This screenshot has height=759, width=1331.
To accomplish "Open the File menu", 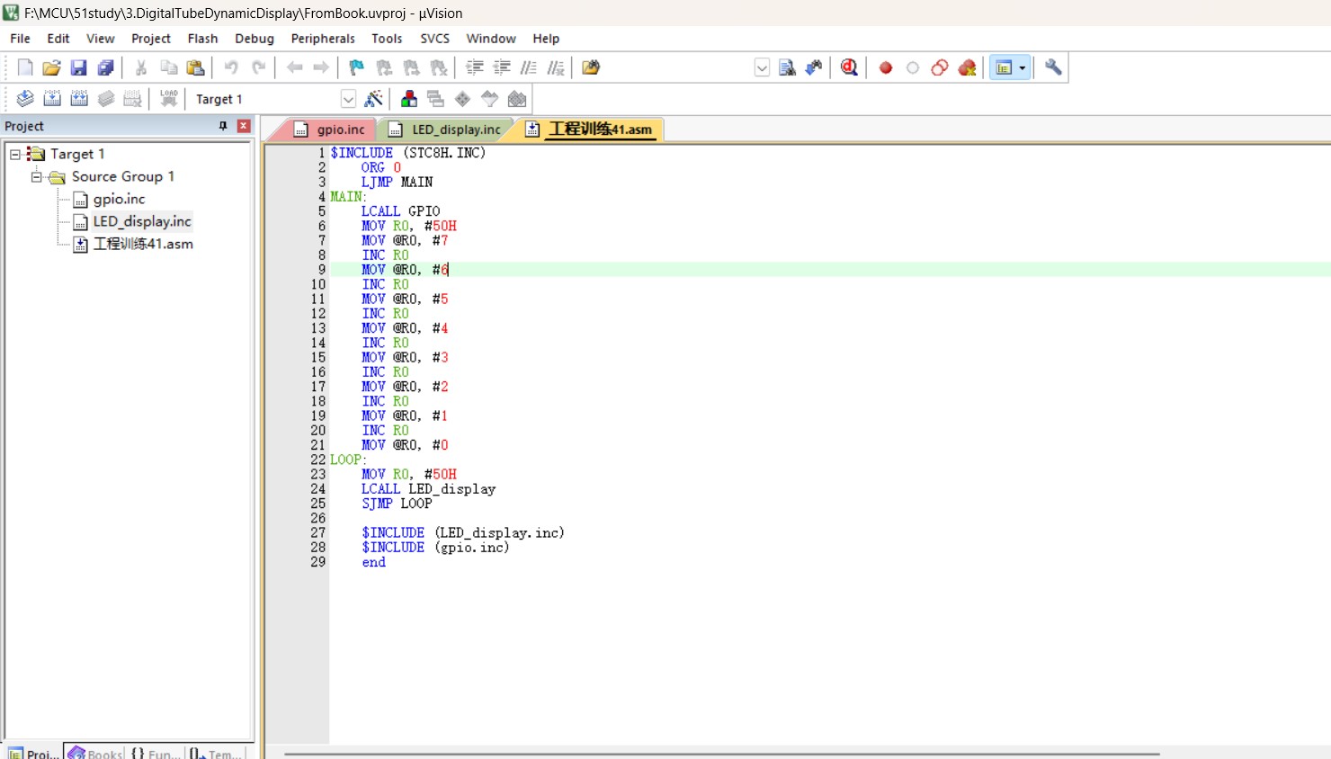I will click(x=20, y=39).
